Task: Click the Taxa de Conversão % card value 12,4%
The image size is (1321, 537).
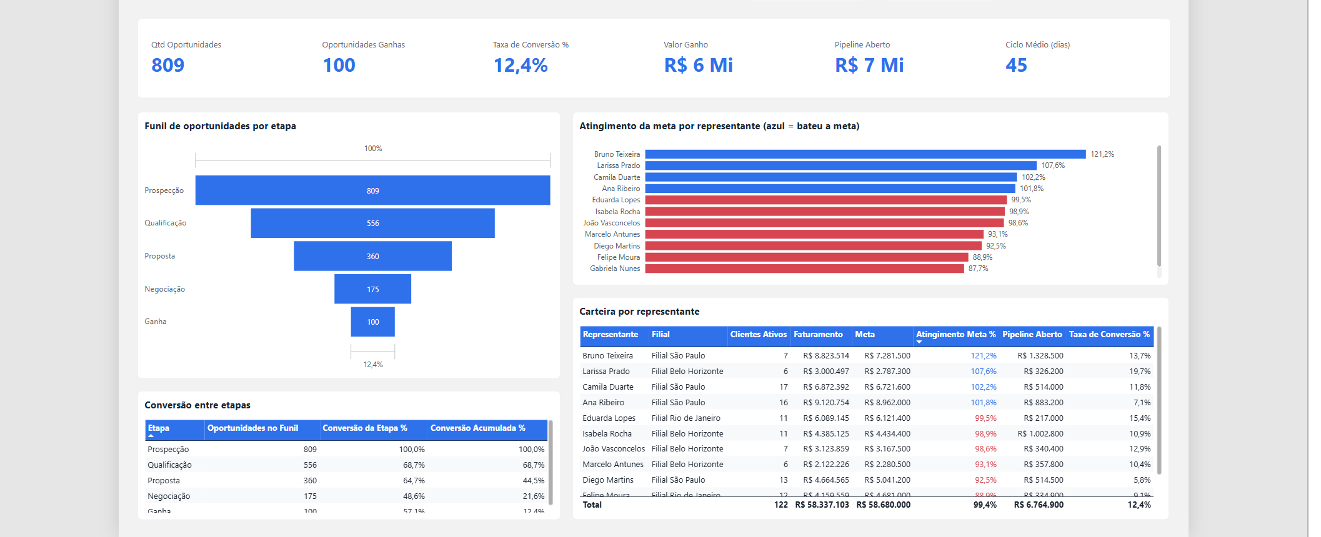Action: 521,65
